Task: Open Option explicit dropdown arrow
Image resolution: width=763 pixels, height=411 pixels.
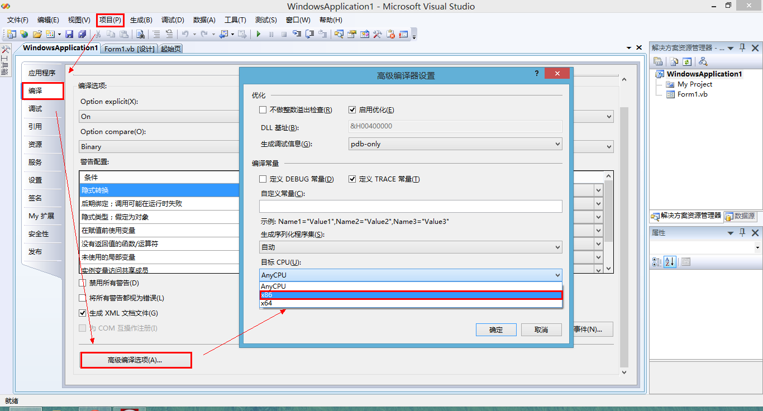Action: point(609,117)
